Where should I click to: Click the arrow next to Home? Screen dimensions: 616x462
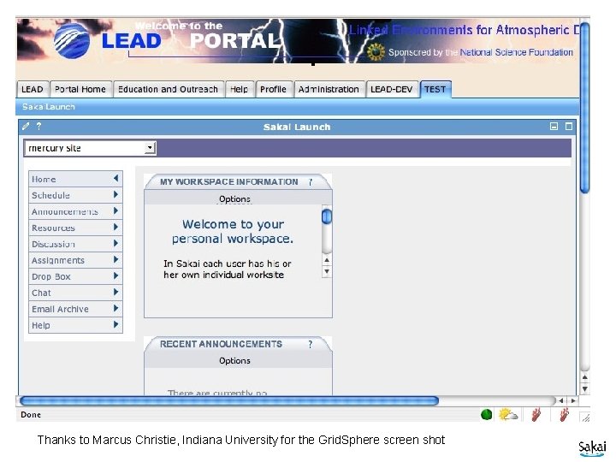coord(115,178)
